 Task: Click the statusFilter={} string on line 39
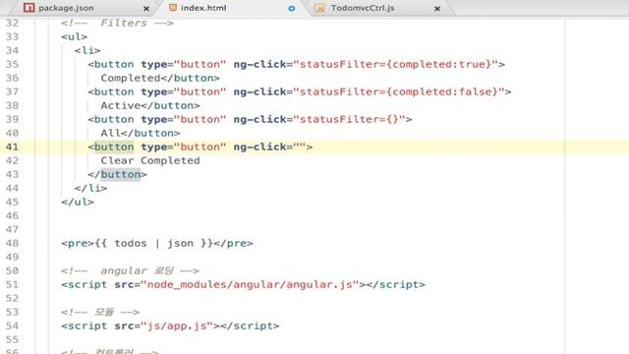pos(350,120)
